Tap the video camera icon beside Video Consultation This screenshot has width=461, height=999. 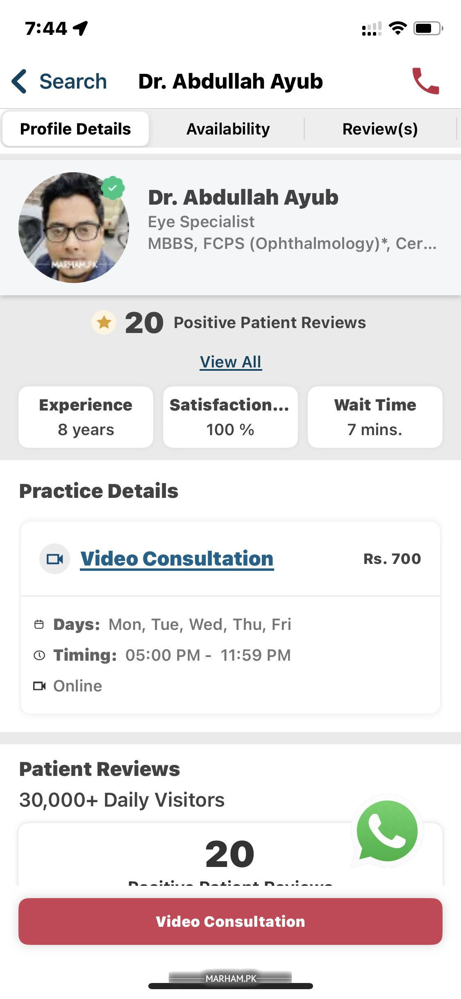(x=55, y=559)
